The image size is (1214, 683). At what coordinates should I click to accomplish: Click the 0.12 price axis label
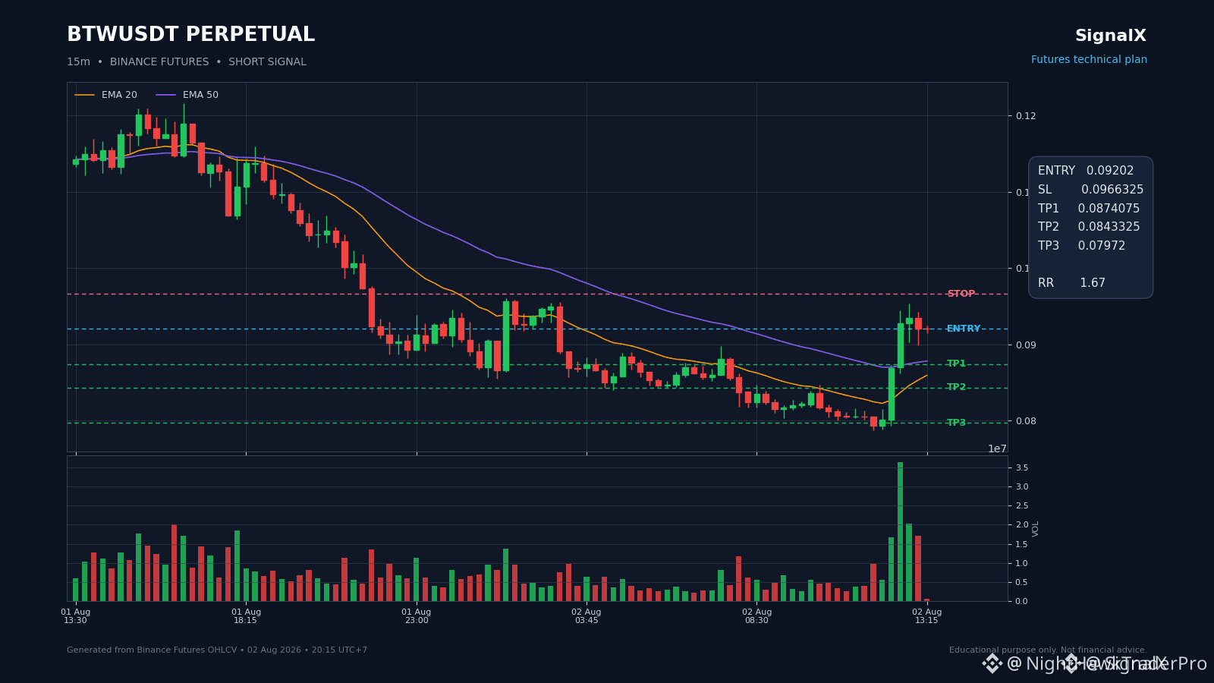[1026, 116]
